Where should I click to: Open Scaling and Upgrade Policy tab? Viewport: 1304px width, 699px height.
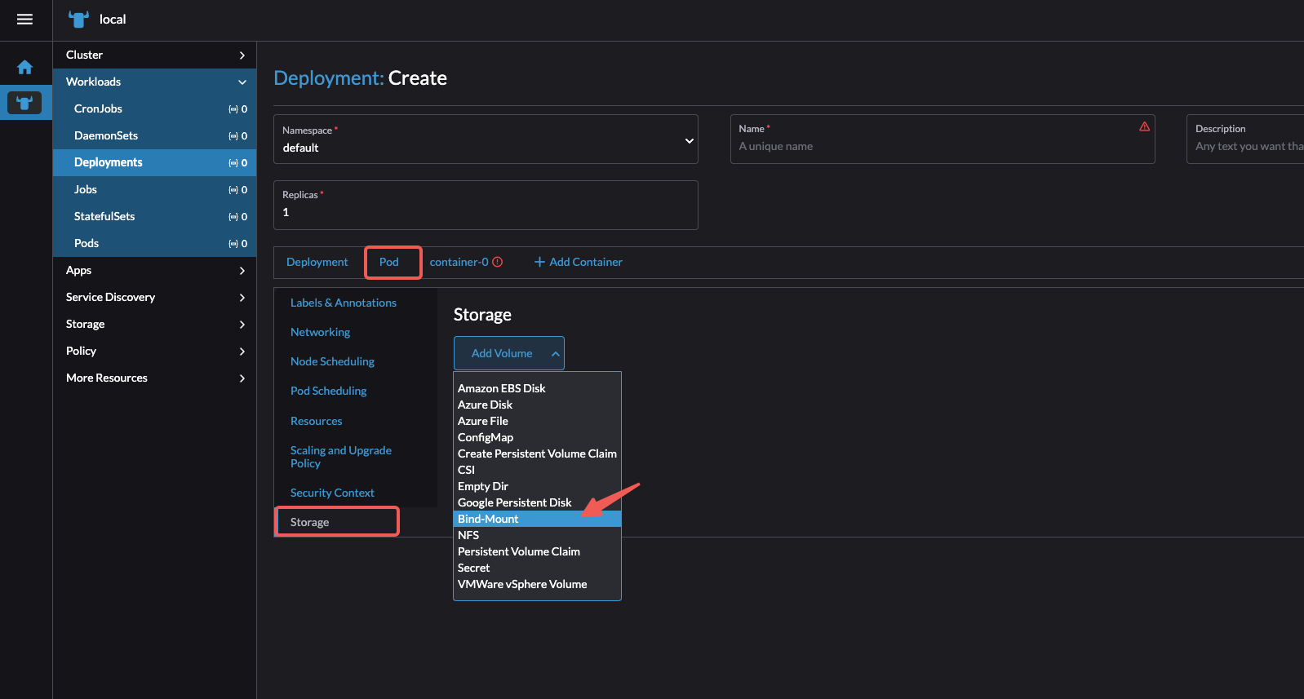click(x=341, y=457)
